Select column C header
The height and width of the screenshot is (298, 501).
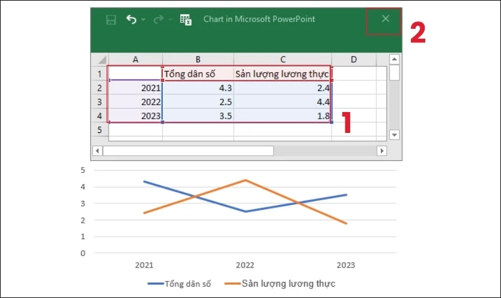pyautogui.click(x=283, y=60)
